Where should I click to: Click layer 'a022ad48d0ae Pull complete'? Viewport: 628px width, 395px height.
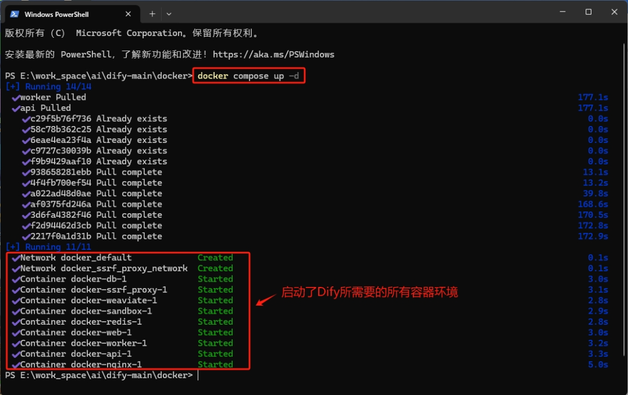tap(92, 193)
